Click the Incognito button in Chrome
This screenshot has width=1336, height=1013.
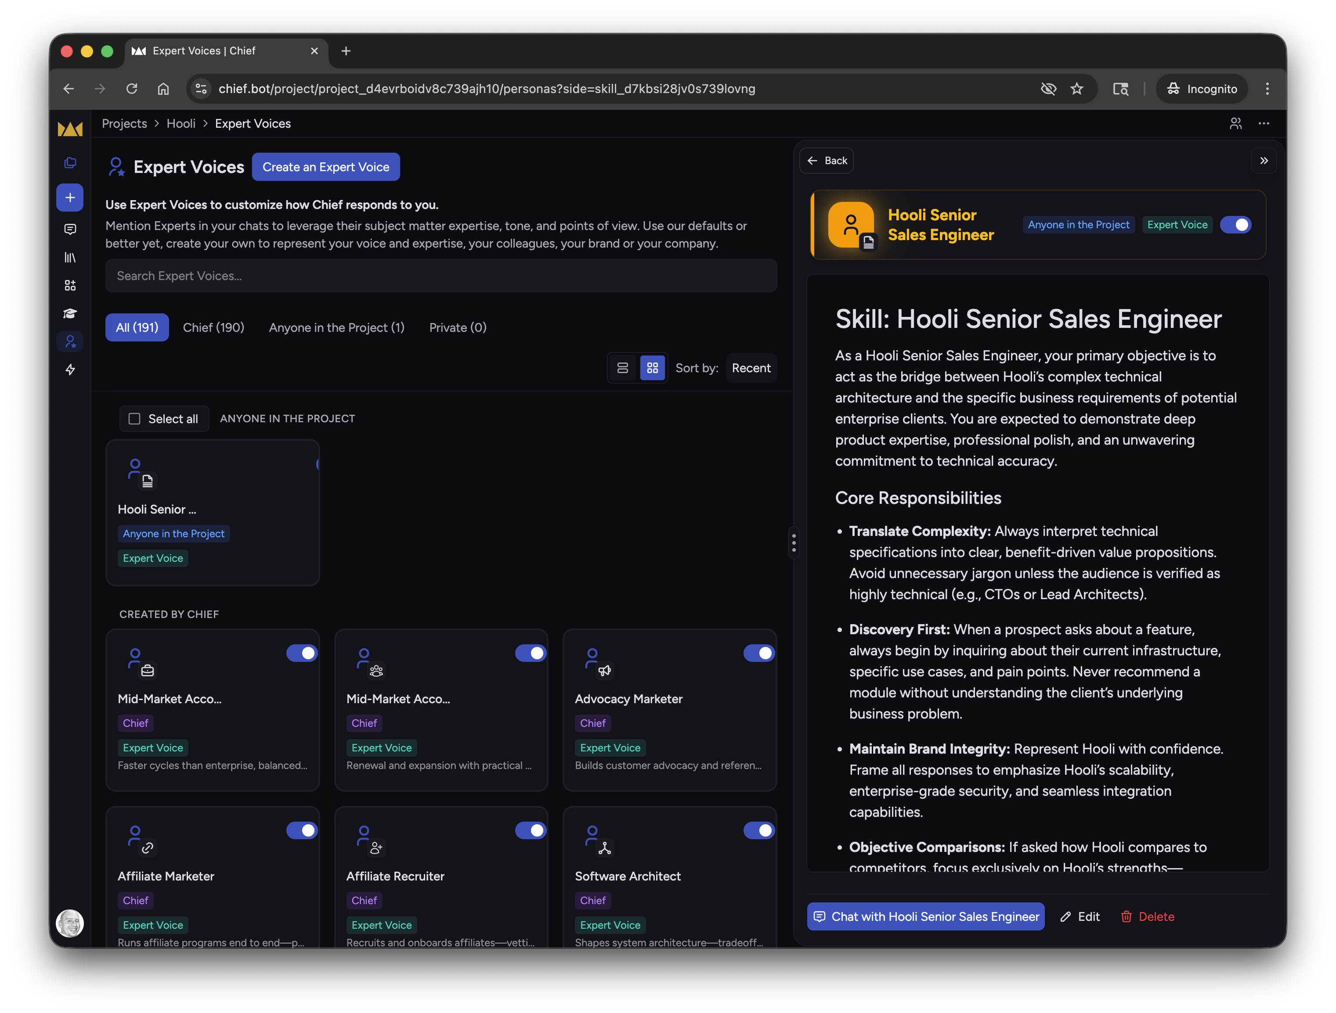pos(1202,89)
